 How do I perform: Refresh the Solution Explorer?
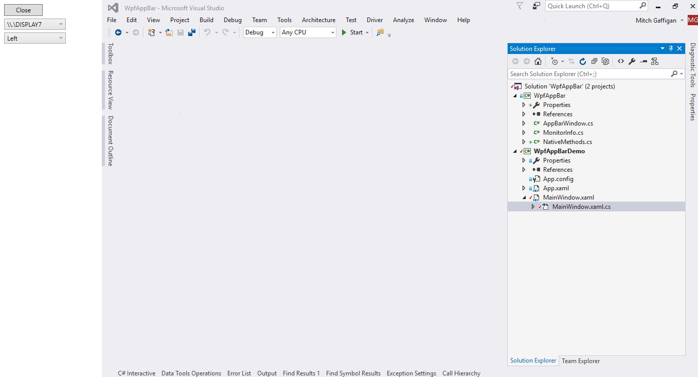click(582, 61)
